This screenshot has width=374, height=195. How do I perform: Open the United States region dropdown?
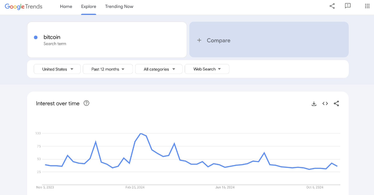coord(57,69)
